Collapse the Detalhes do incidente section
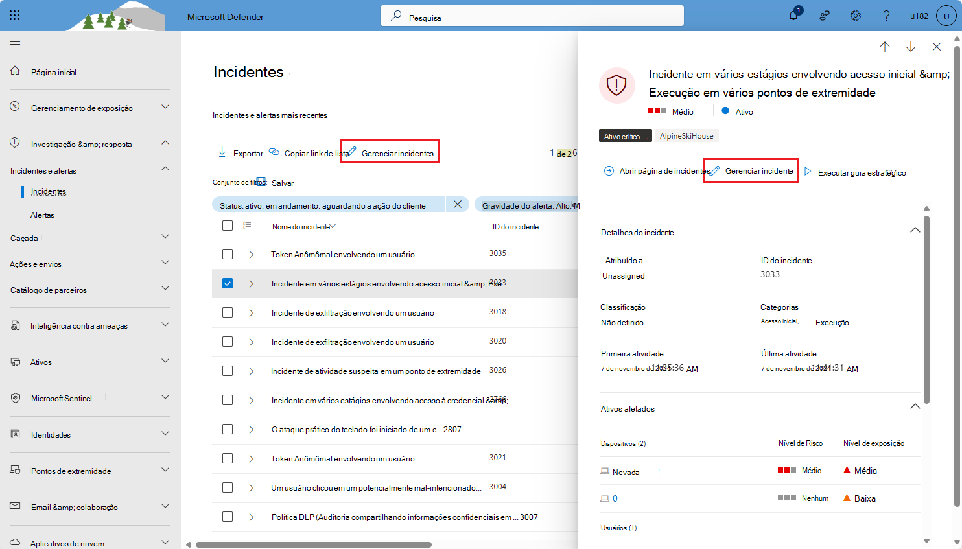 point(915,229)
